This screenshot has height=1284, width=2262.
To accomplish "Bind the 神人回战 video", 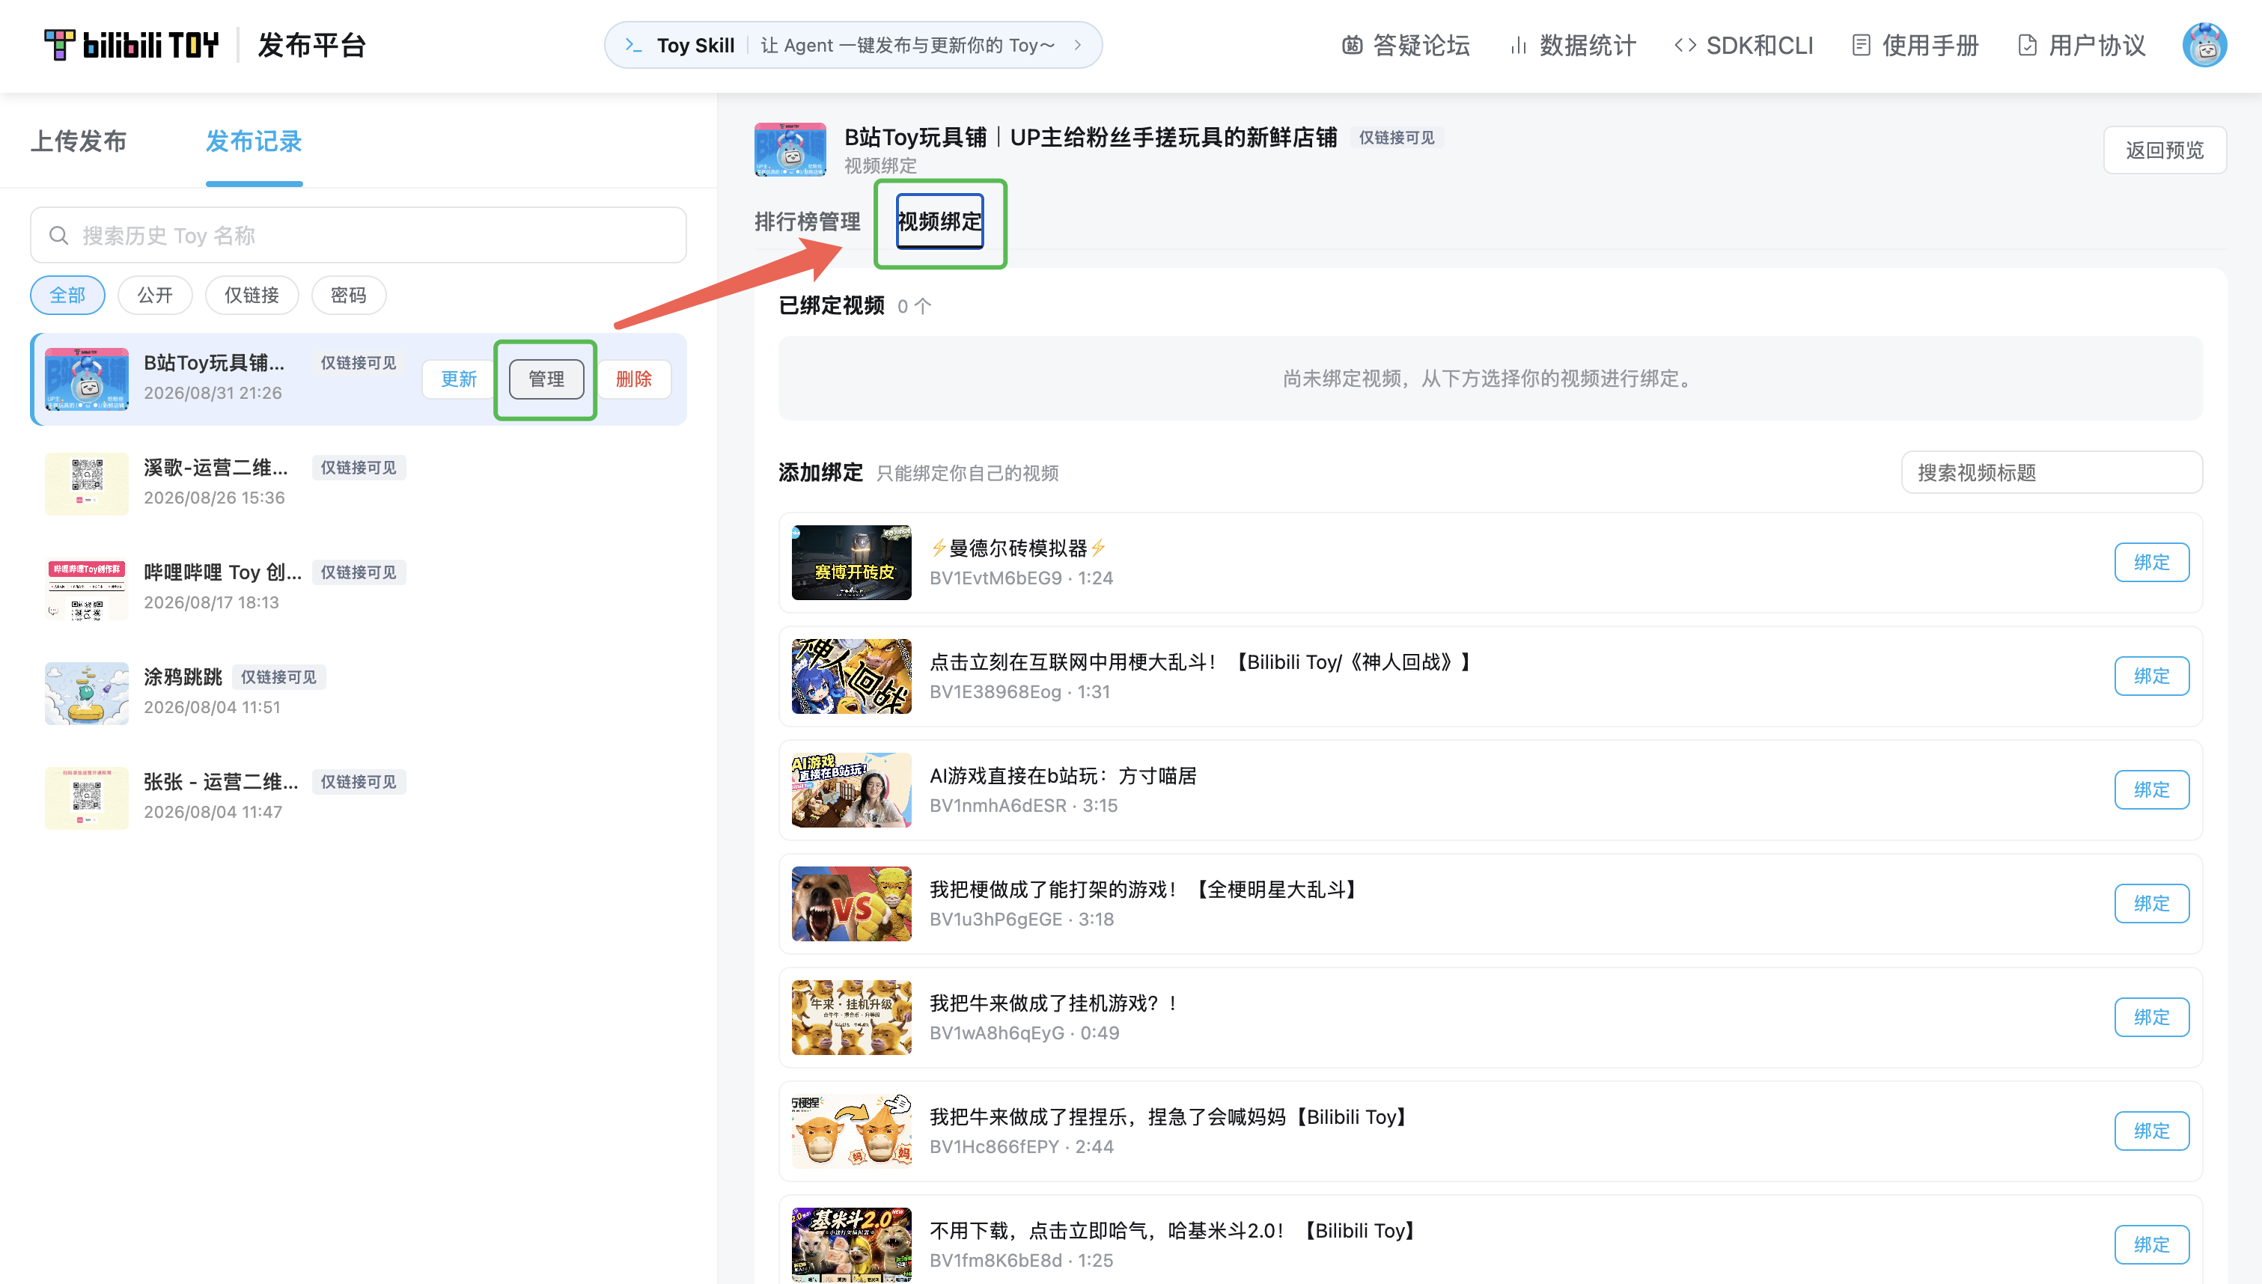I will [x=2151, y=676].
